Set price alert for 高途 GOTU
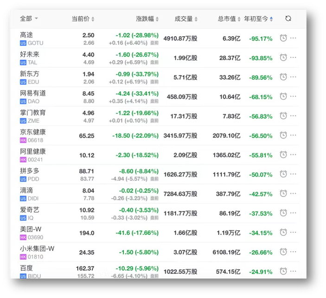The width and height of the screenshot is (326, 298). (x=283, y=38)
